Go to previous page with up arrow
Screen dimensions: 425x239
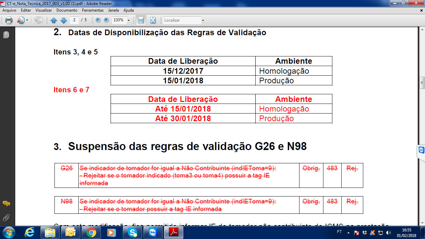coord(54,20)
